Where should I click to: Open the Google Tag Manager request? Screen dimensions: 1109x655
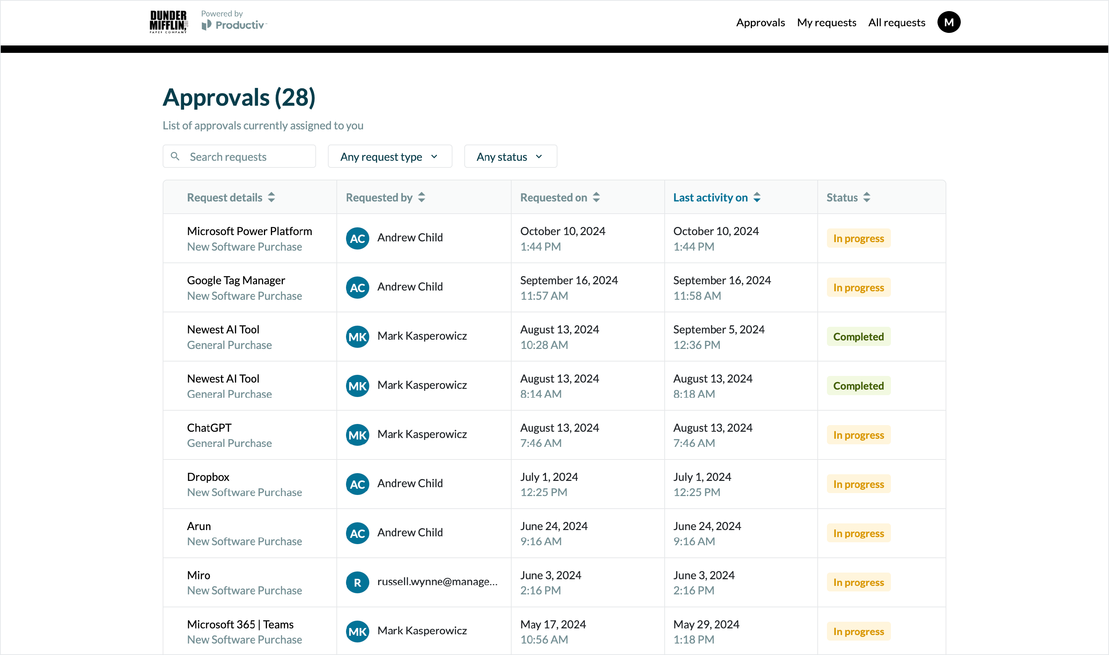[x=235, y=280]
